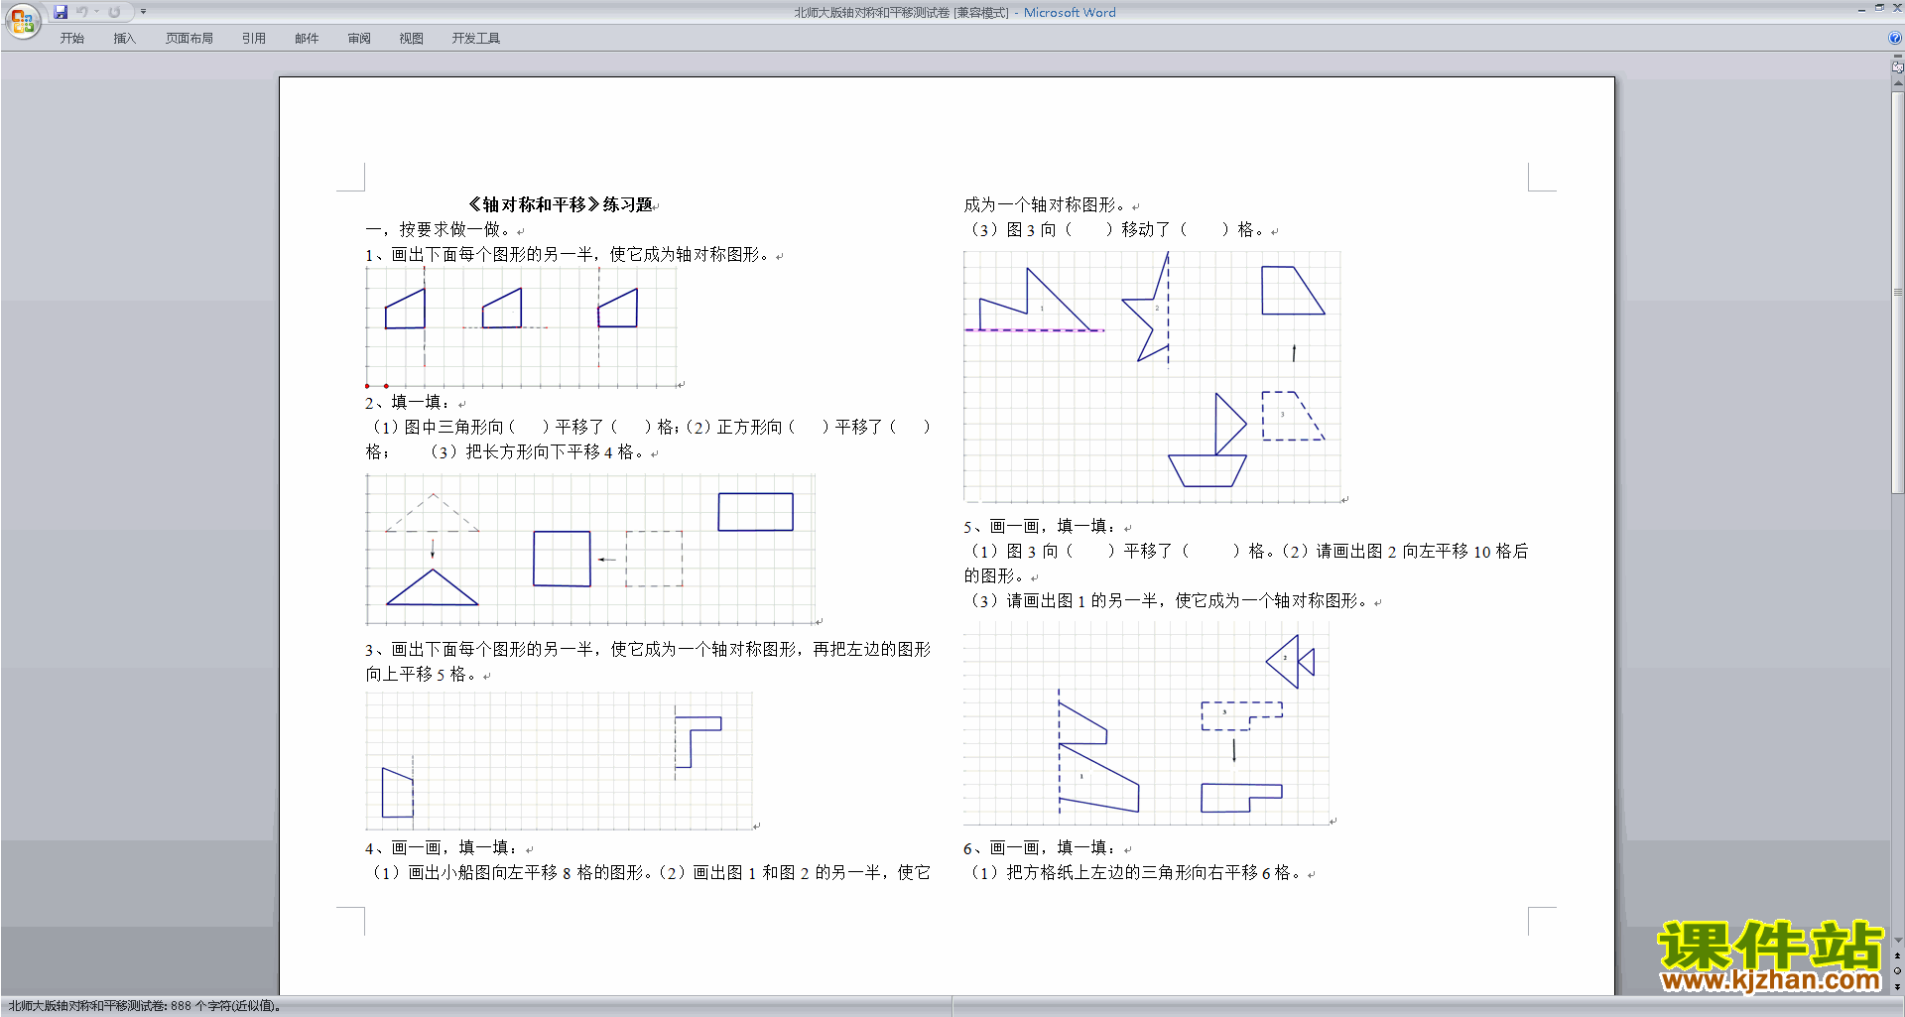This screenshot has width=1905, height=1017.
Task: Click the text 请画出图2向左平移10格后
Action: tap(1422, 551)
